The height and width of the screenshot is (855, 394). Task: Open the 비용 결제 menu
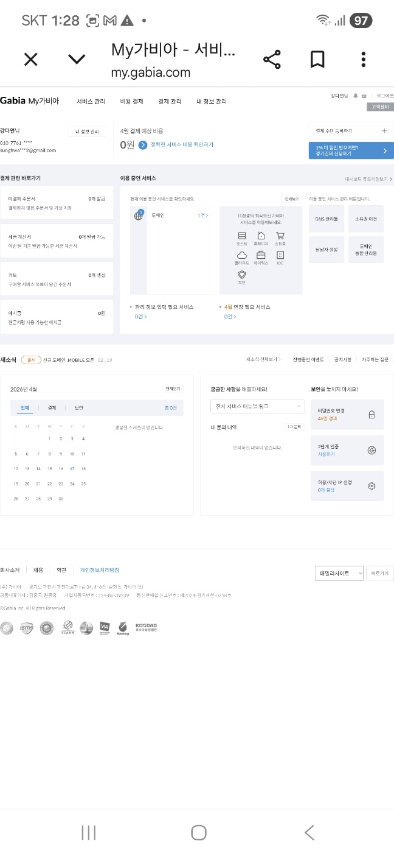[x=132, y=102]
